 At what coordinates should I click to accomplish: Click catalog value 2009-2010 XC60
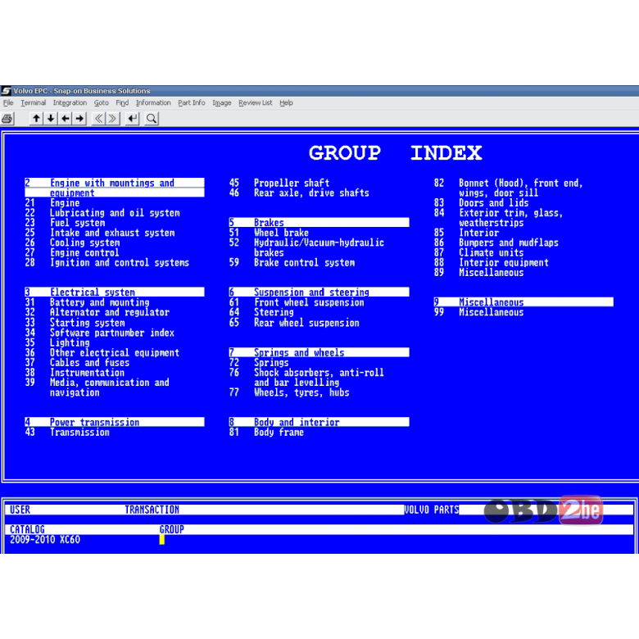(x=45, y=540)
